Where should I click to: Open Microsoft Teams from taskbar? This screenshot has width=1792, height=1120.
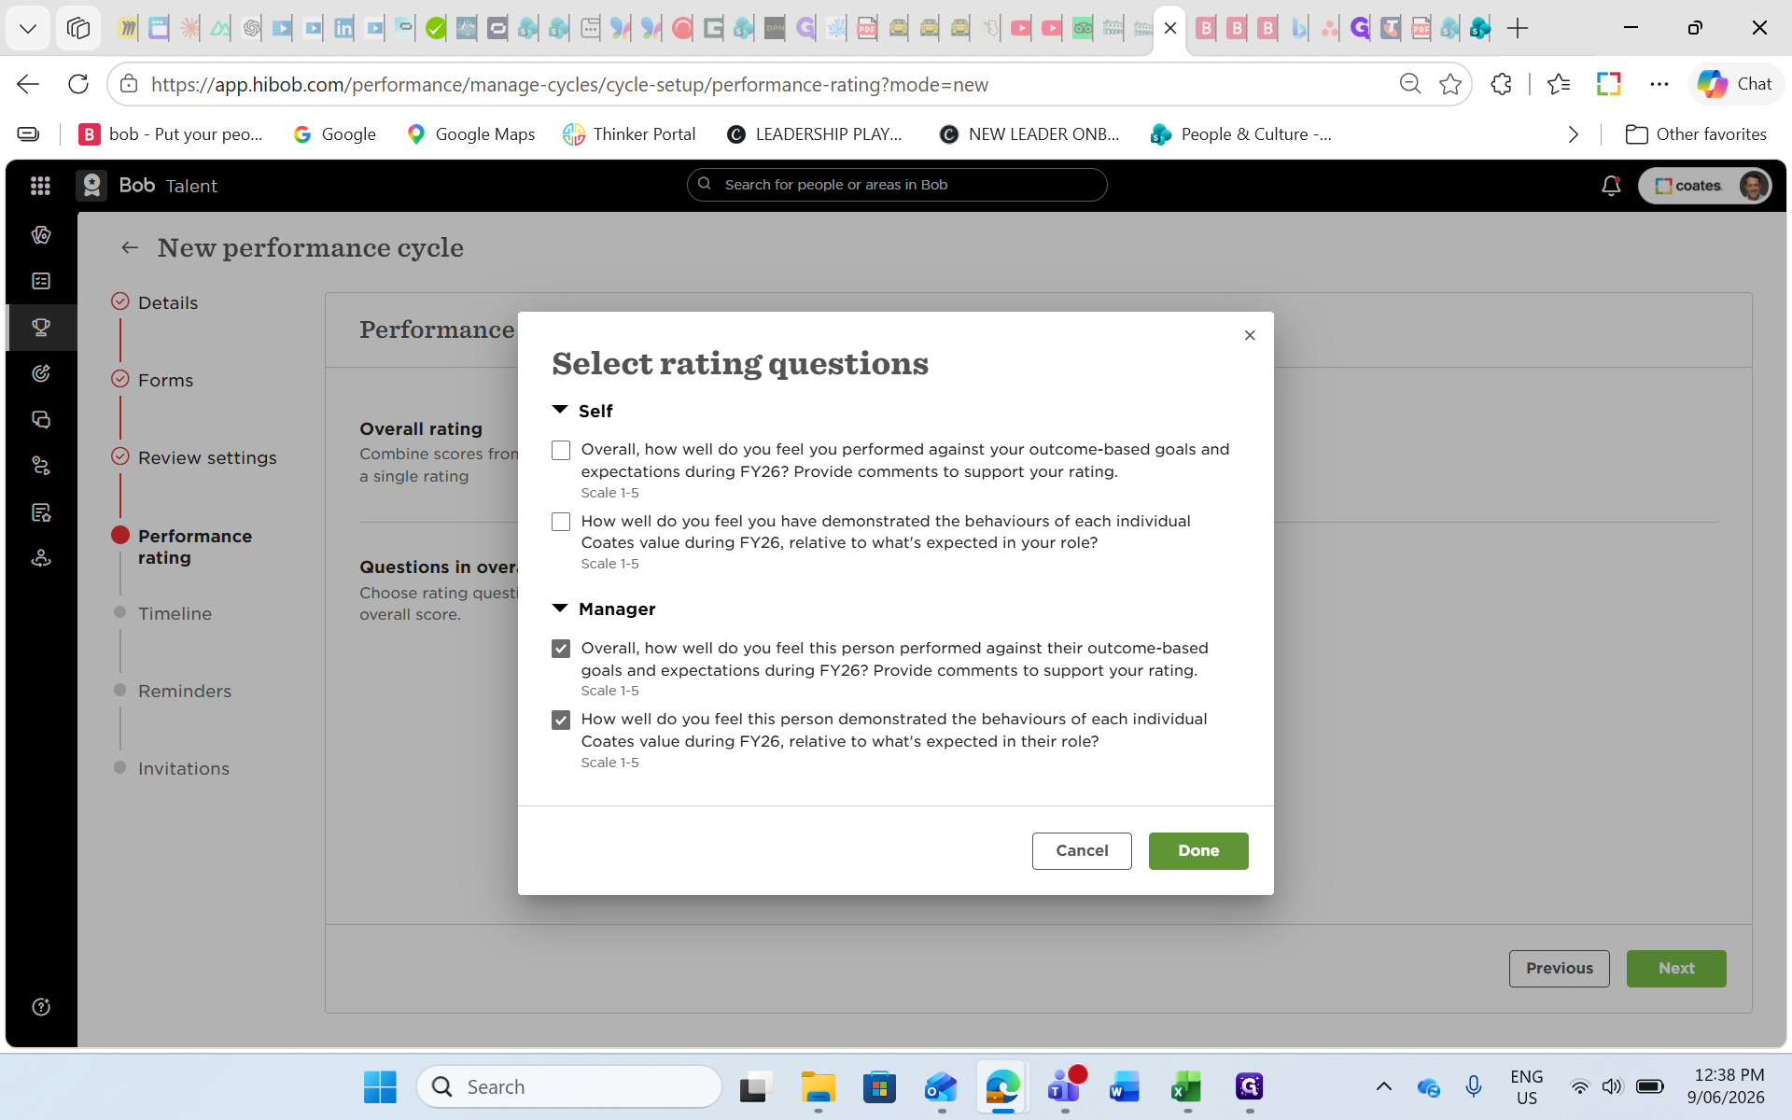1064,1086
